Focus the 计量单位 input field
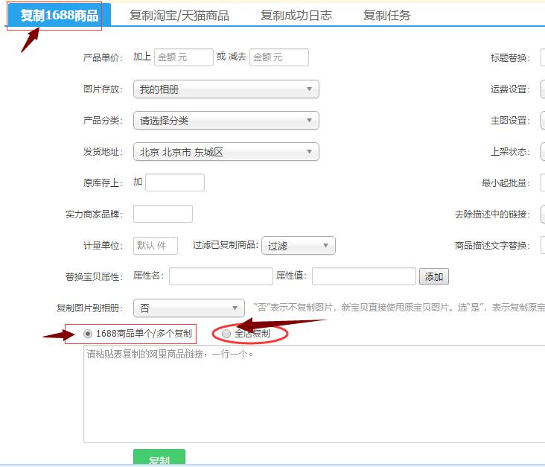 point(155,246)
